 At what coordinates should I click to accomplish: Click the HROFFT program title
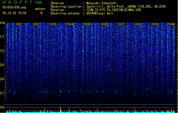pyautogui.click(x=18, y=2)
